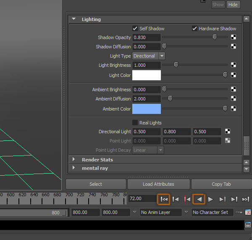Jump to previous keyframe

point(188,199)
